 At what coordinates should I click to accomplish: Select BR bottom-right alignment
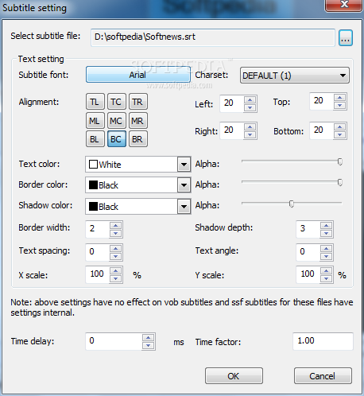coord(138,139)
